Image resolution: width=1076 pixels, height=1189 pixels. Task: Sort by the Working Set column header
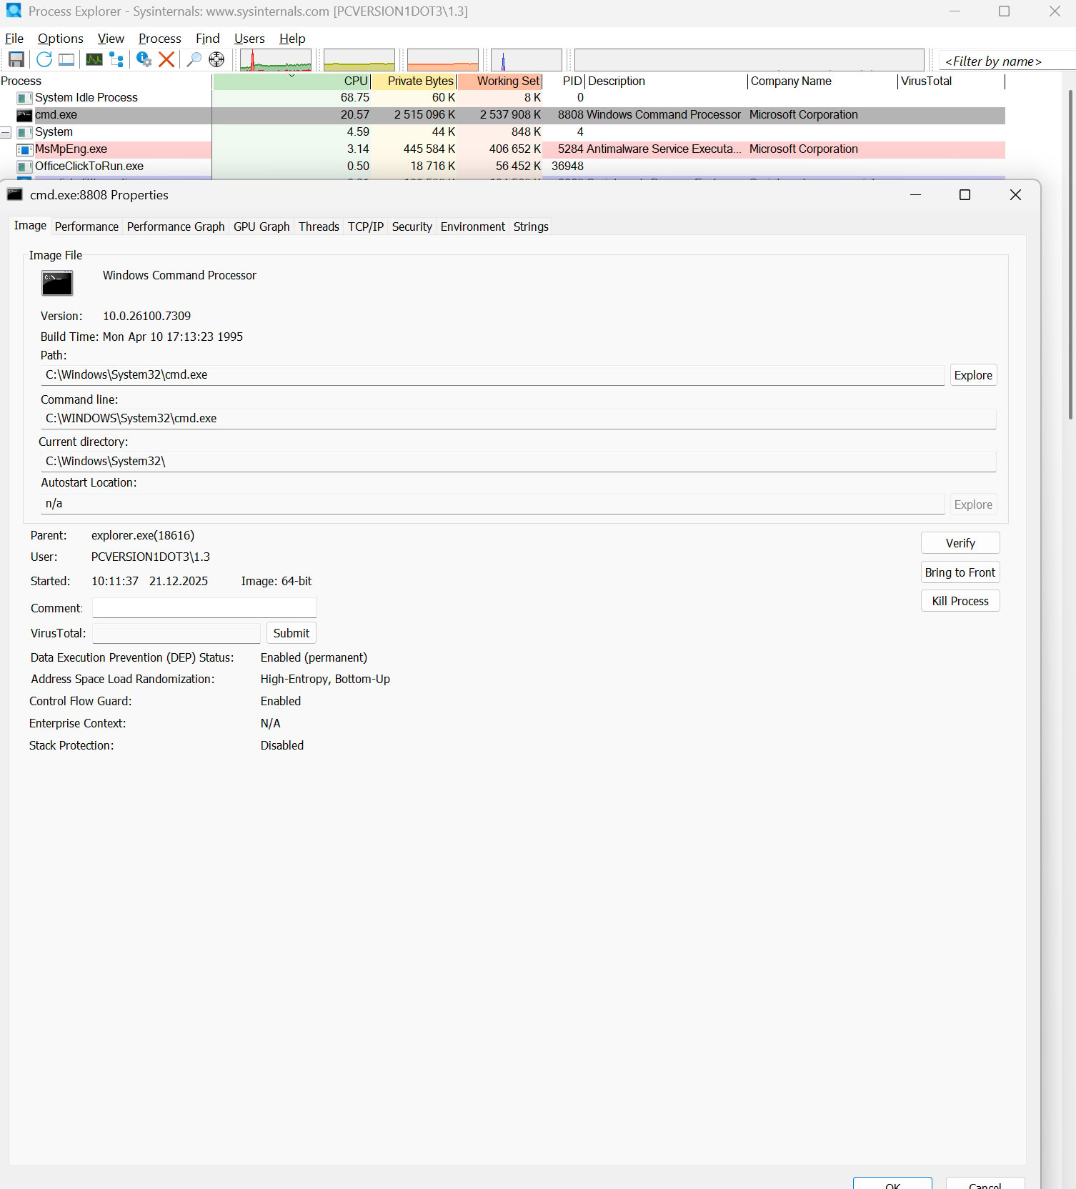pos(500,81)
